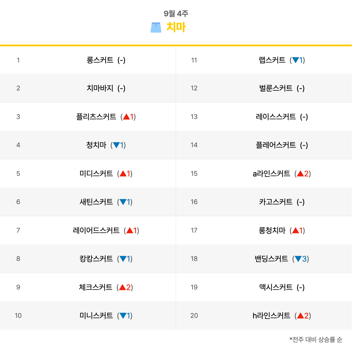Open the 레이어드스커트 entry
The image size is (352, 352).
96,230
